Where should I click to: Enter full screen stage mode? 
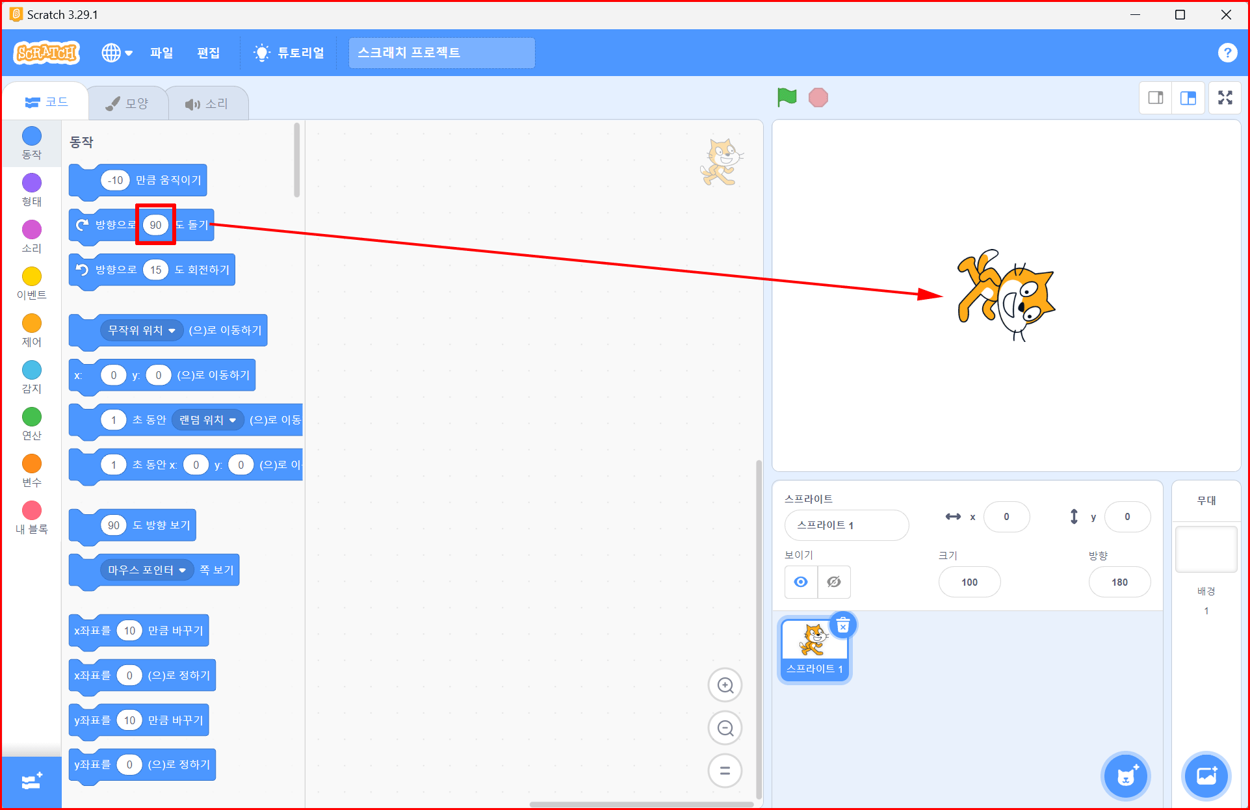[x=1225, y=98]
